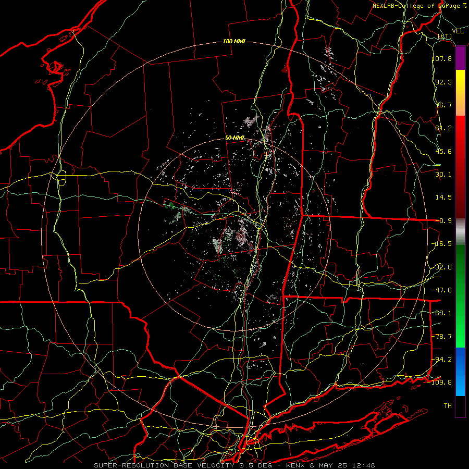469x469 pixels.
Task: Click the [KT] units label
Action: tap(445, 36)
